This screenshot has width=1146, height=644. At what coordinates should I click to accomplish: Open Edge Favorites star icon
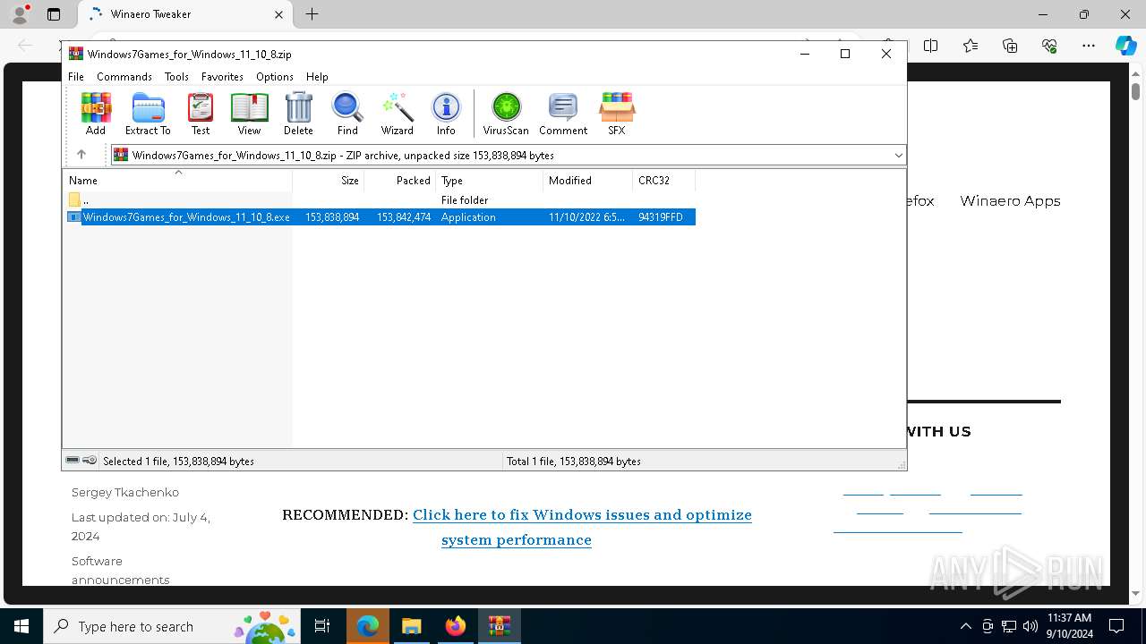[971, 46]
